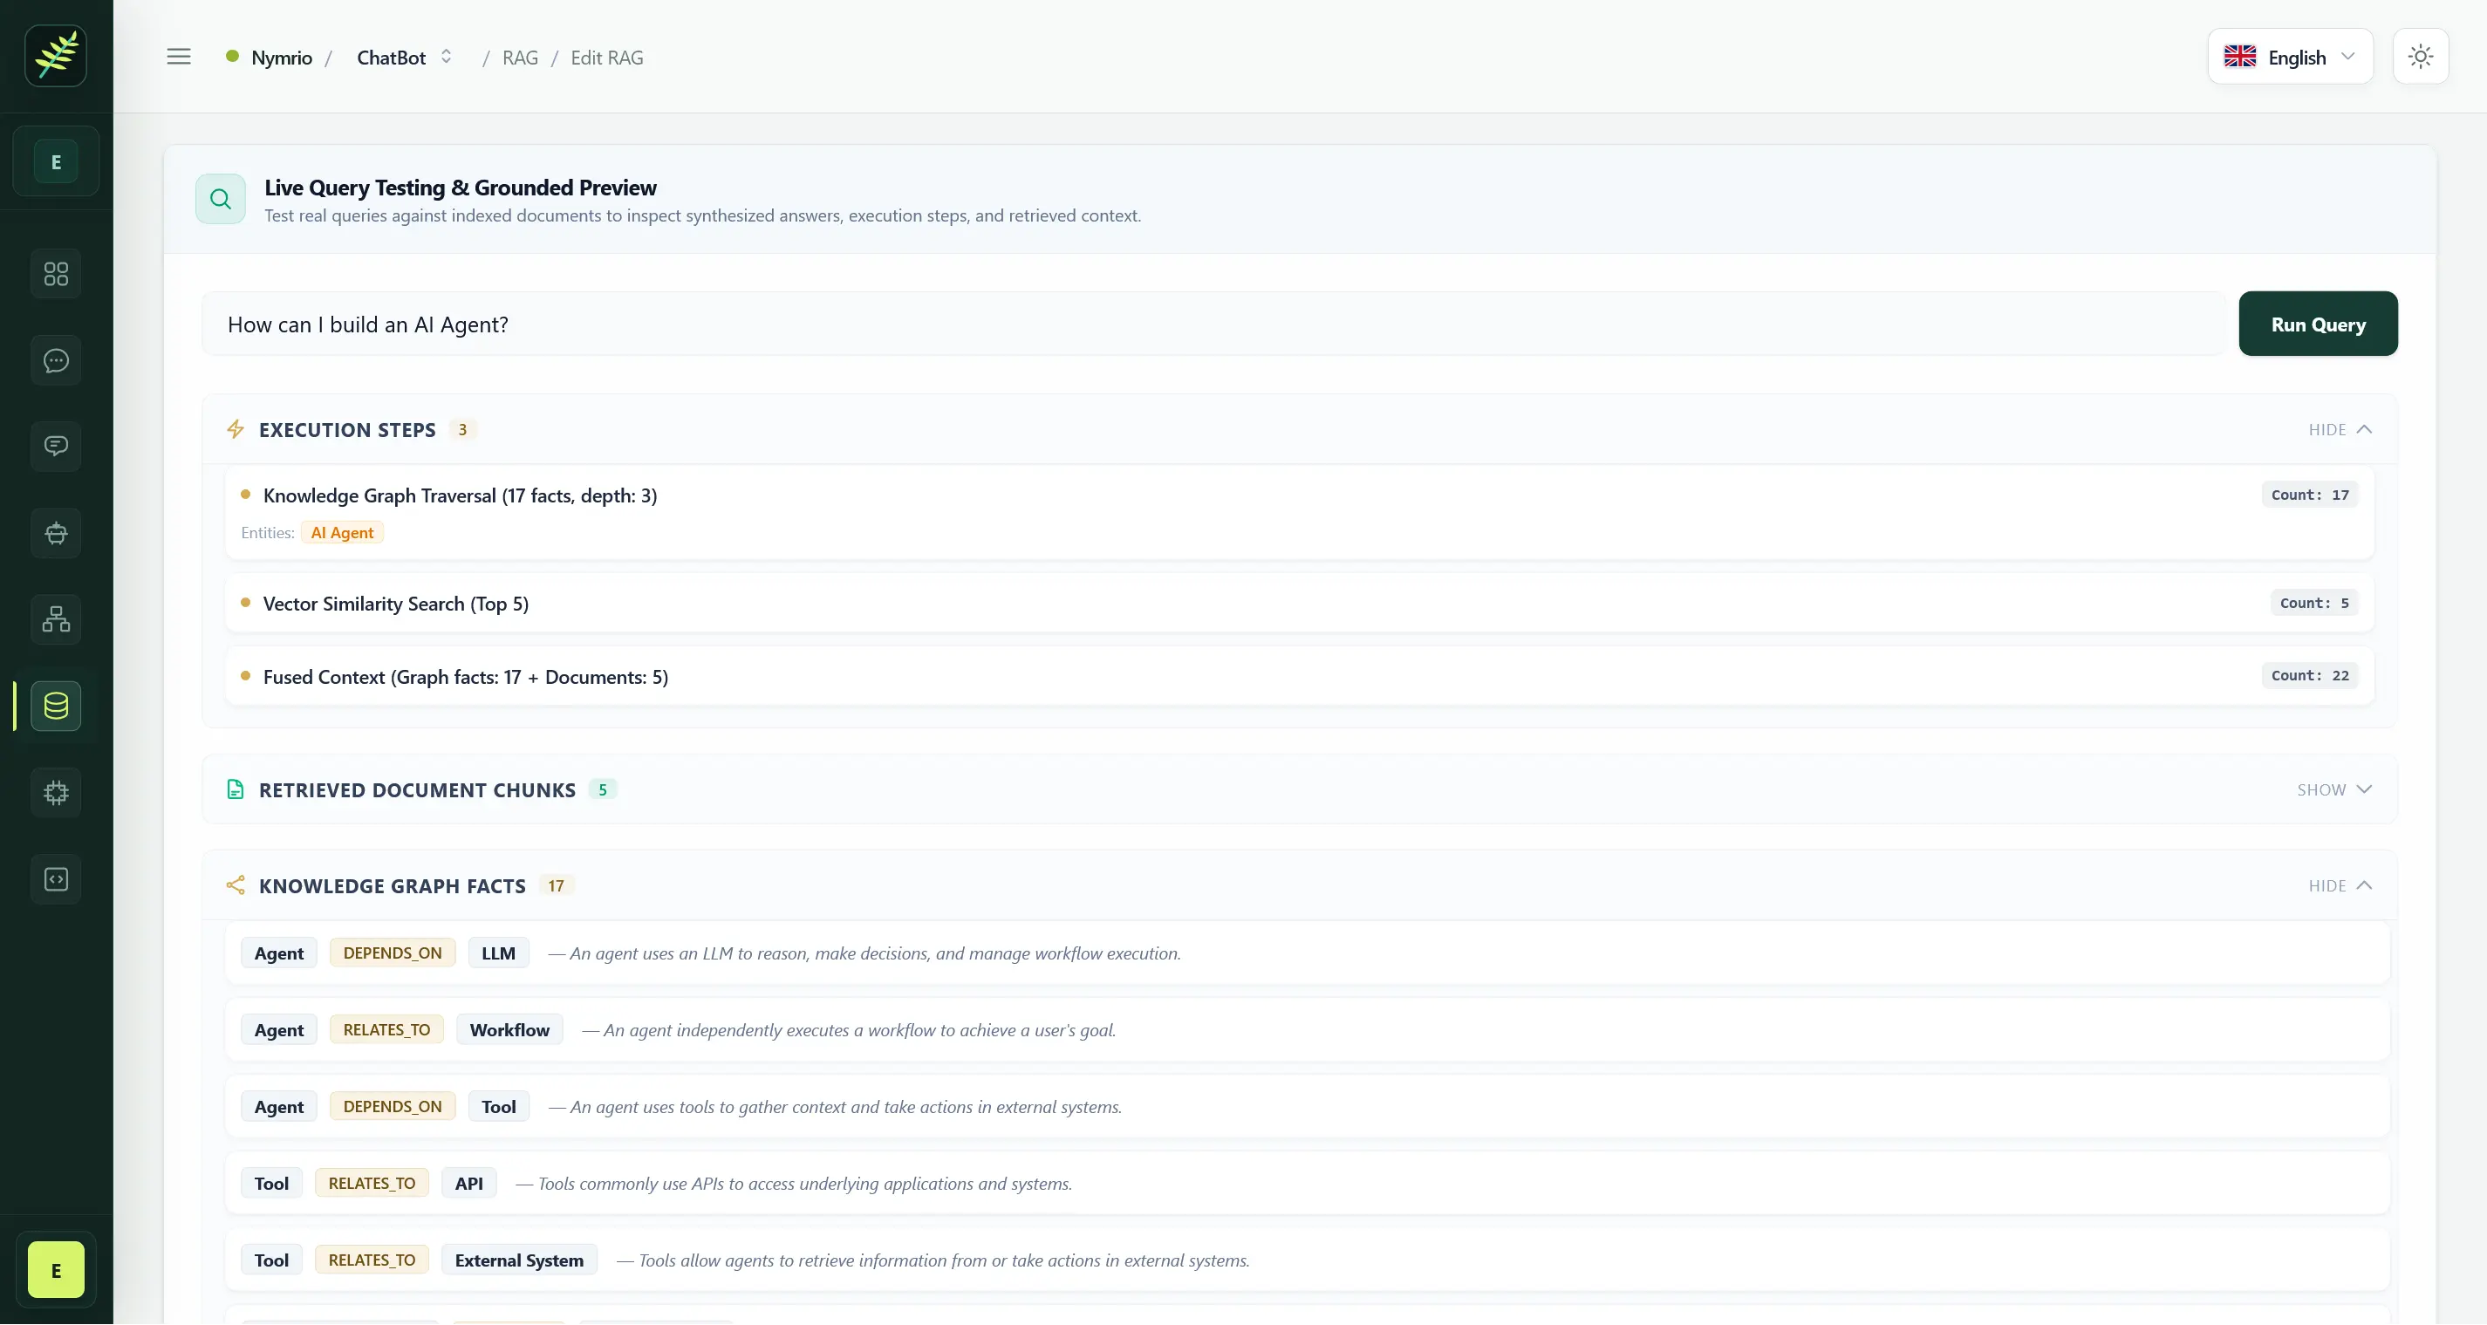Image resolution: width=2487 pixels, height=1325 pixels.
Task: Expand Retrieved Document Chunks with SHOW
Action: (2333, 790)
